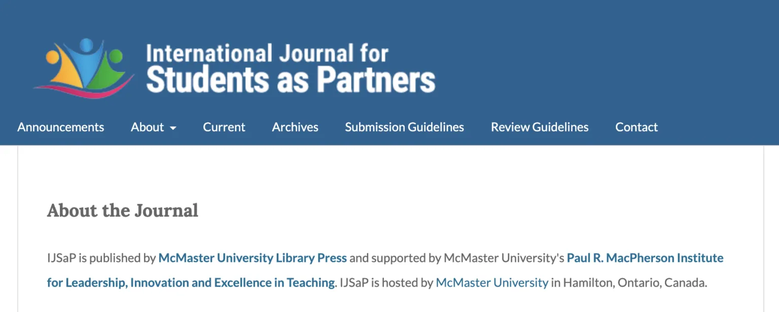Click the About the Journal heading
This screenshot has height=312, width=779.
pyautogui.click(x=122, y=211)
